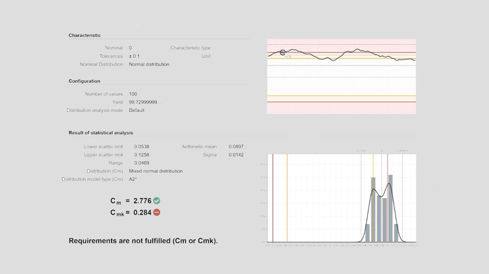This screenshot has width=489, height=274.
Task: Click the Sigma value 0.0142
Action: coord(236,155)
